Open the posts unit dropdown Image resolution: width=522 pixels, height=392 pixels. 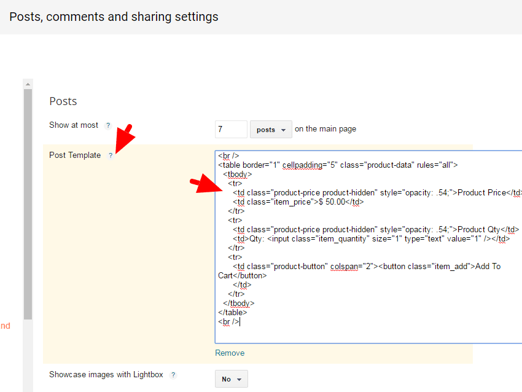tap(271, 130)
